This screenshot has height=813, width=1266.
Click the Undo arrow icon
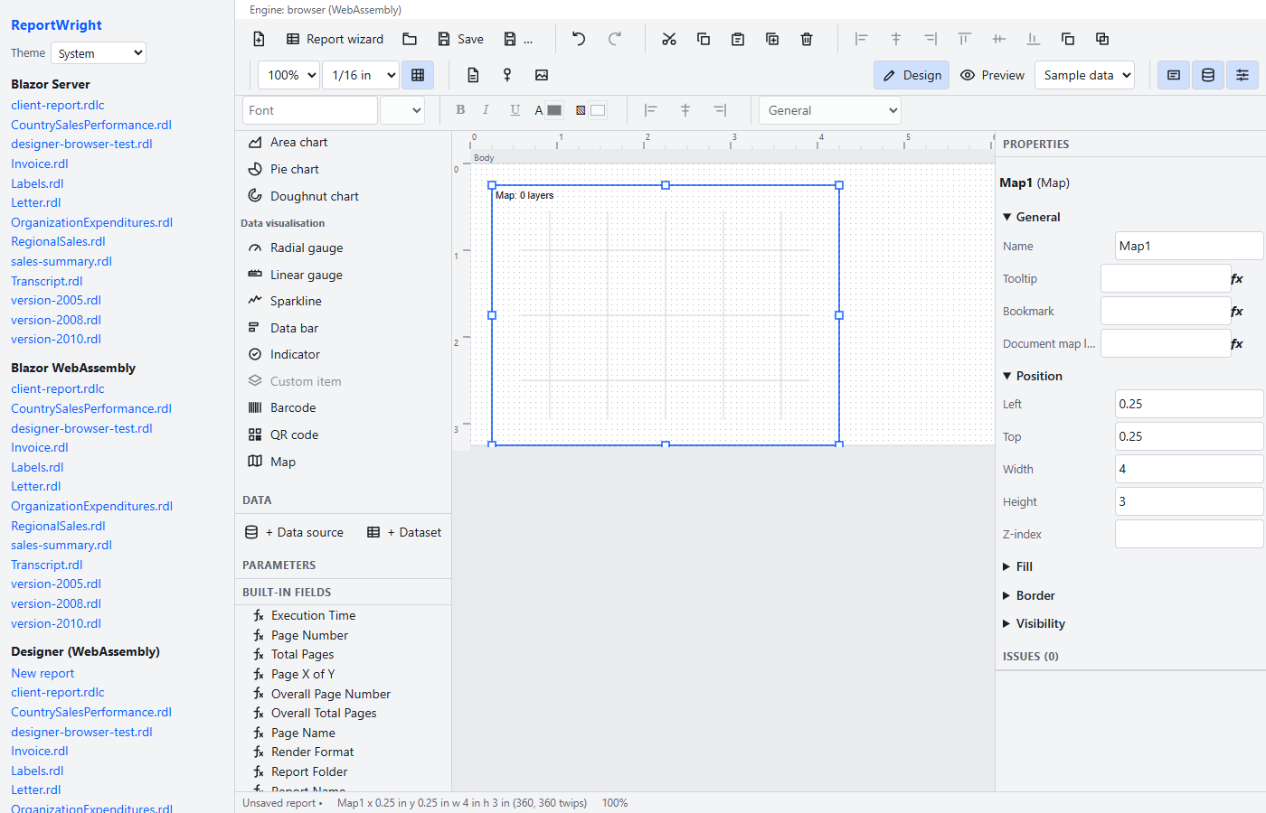pos(579,39)
